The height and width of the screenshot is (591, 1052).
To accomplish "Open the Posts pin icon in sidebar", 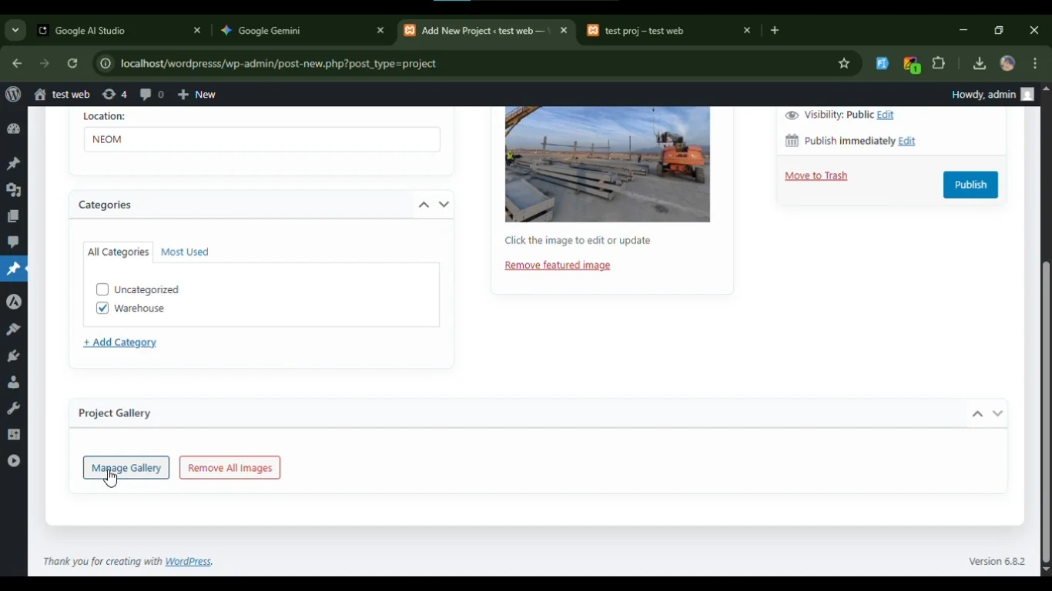I will (x=13, y=164).
